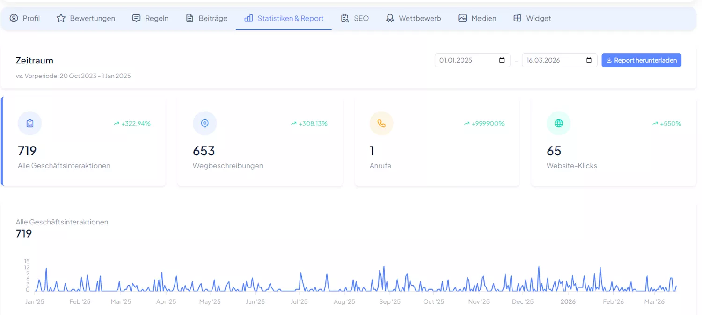Select the Profil person icon

[x=14, y=18]
